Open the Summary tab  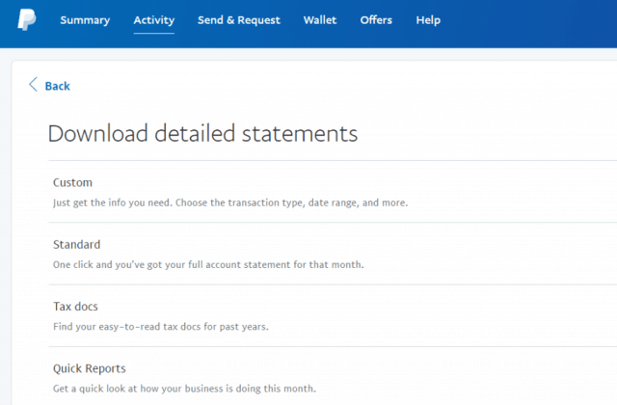tap(85, 20)
